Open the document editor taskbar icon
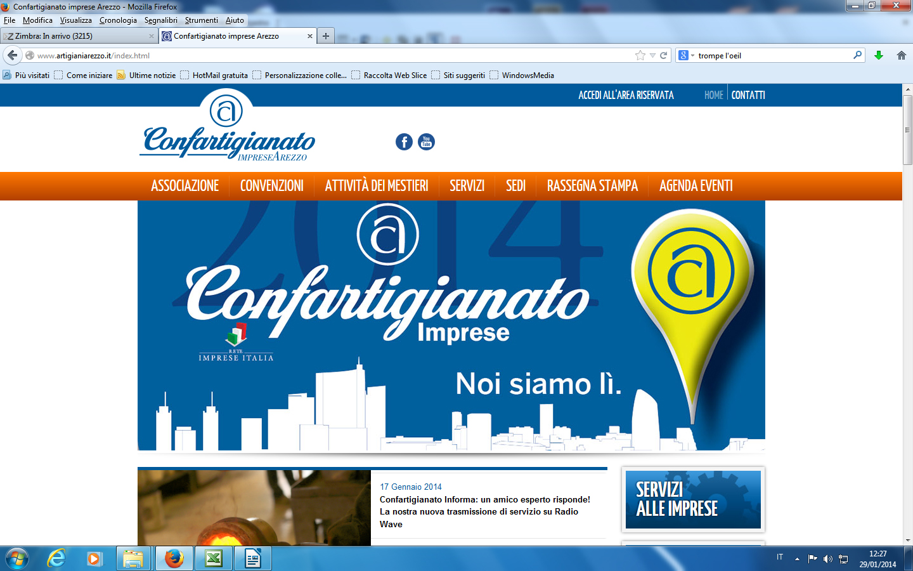 [253, 559]
